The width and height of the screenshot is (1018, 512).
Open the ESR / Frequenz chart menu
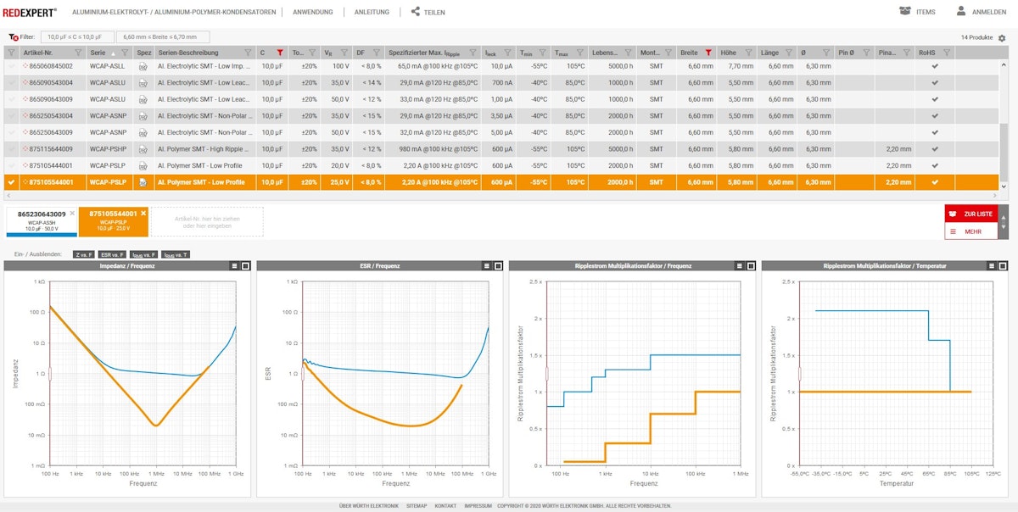pyautogui.click(x=486, y=266)
